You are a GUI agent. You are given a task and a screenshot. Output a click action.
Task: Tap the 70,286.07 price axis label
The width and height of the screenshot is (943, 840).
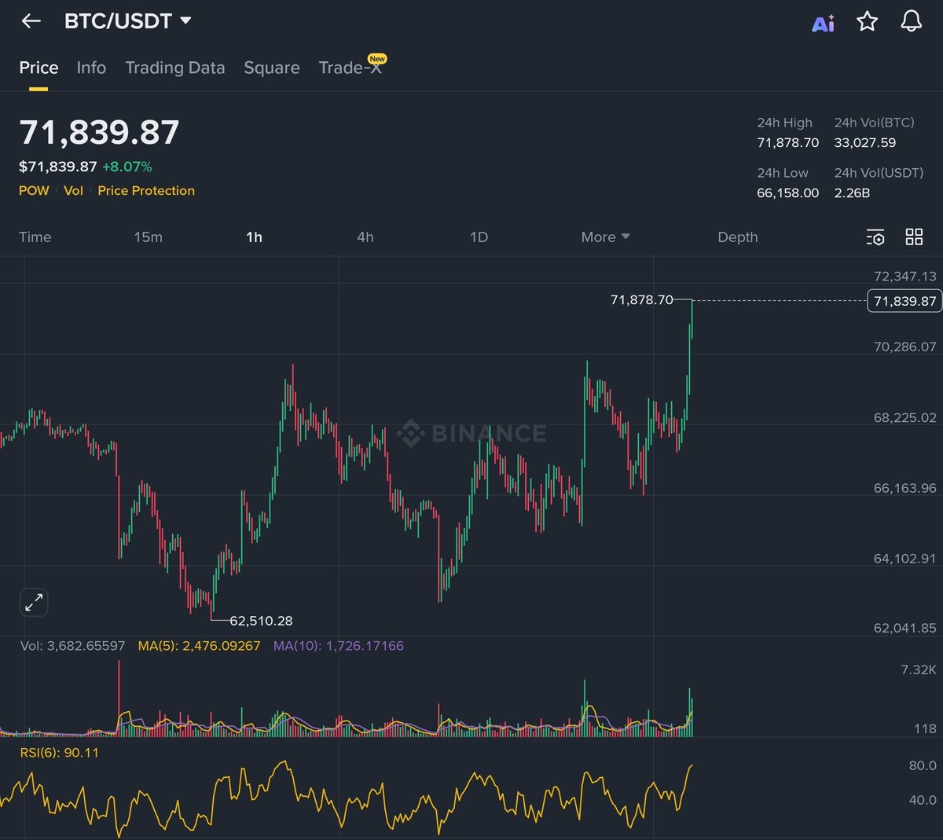pyautogui.click(x=905, y=347)
